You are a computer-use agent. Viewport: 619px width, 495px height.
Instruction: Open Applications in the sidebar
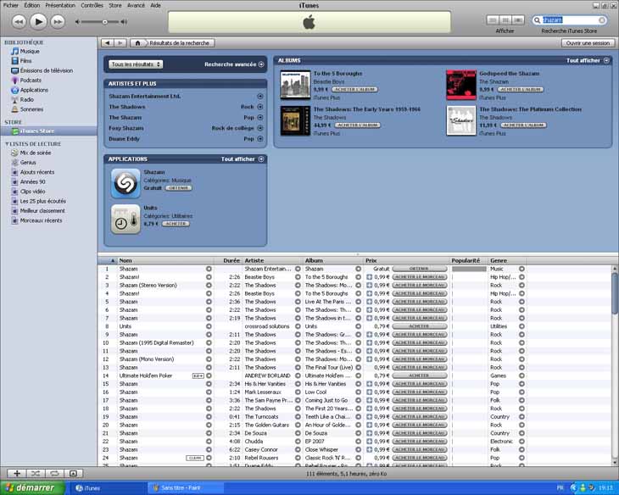34,90
